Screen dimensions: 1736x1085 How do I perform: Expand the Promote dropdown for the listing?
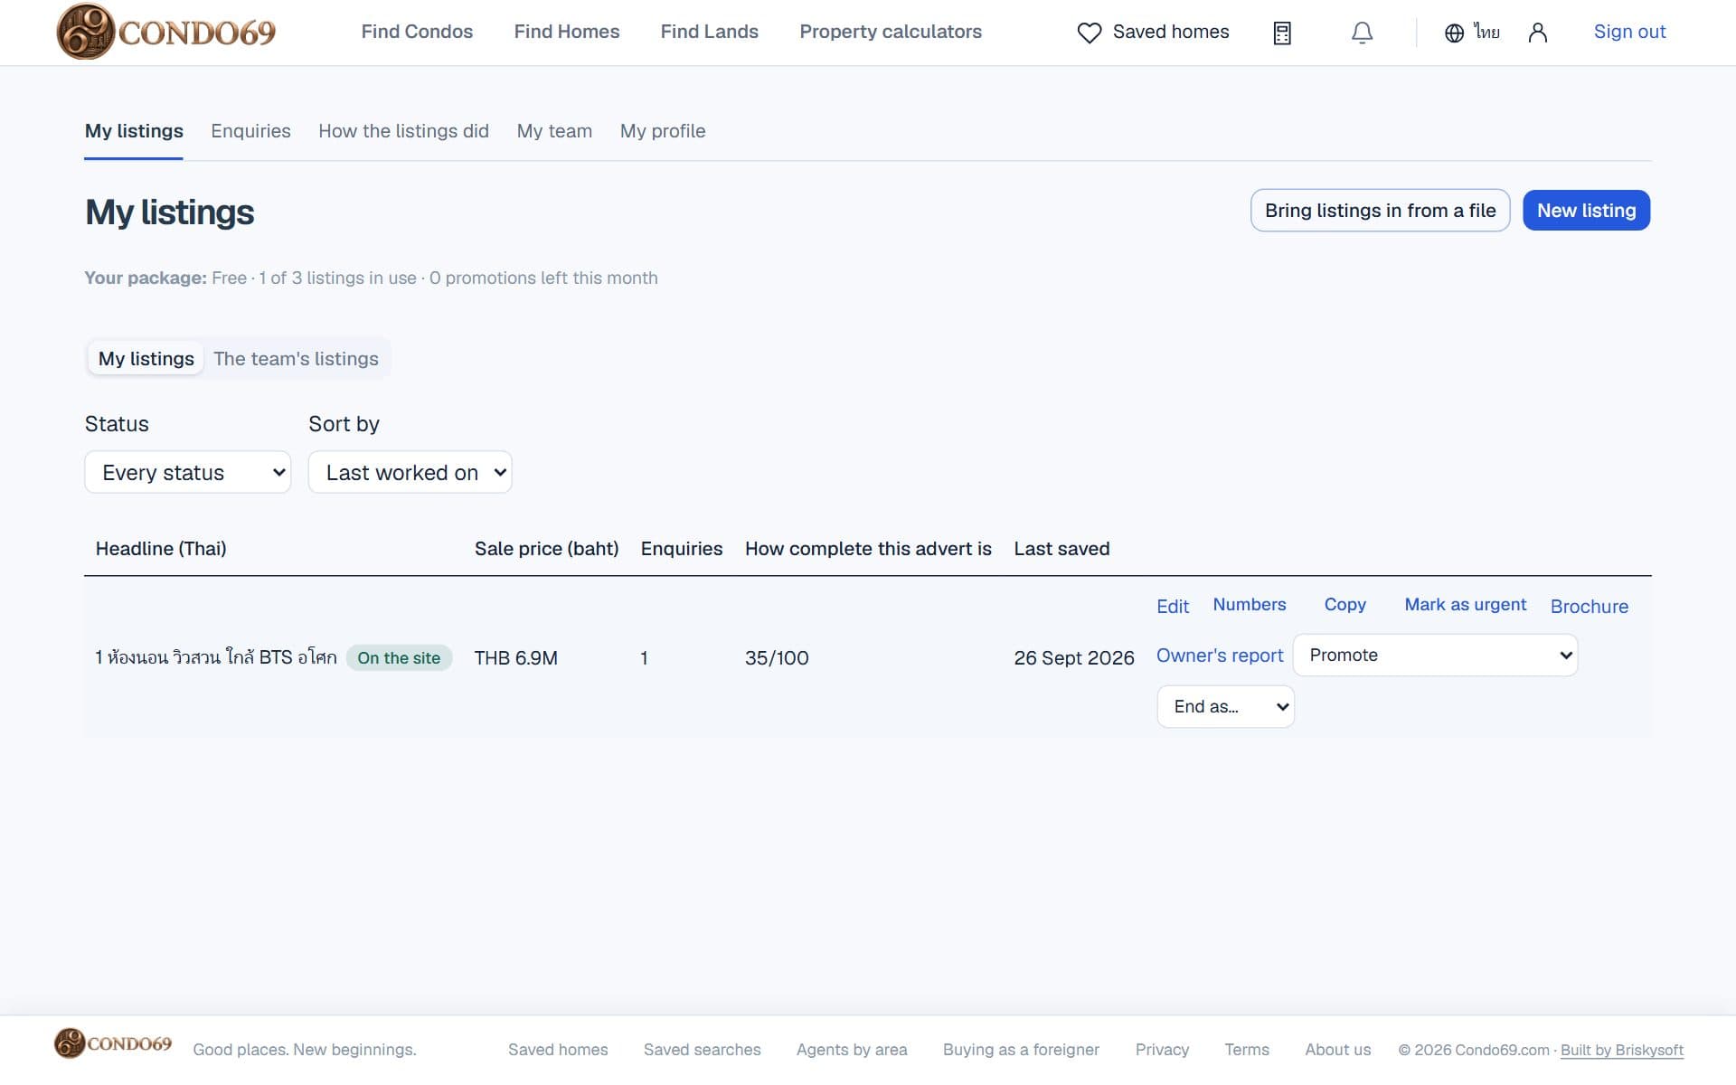[x=1436, y=655]
